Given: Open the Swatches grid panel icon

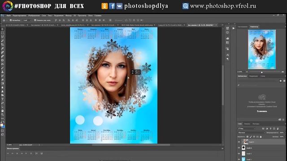Looking at the screenshot, I should (227, 43).
